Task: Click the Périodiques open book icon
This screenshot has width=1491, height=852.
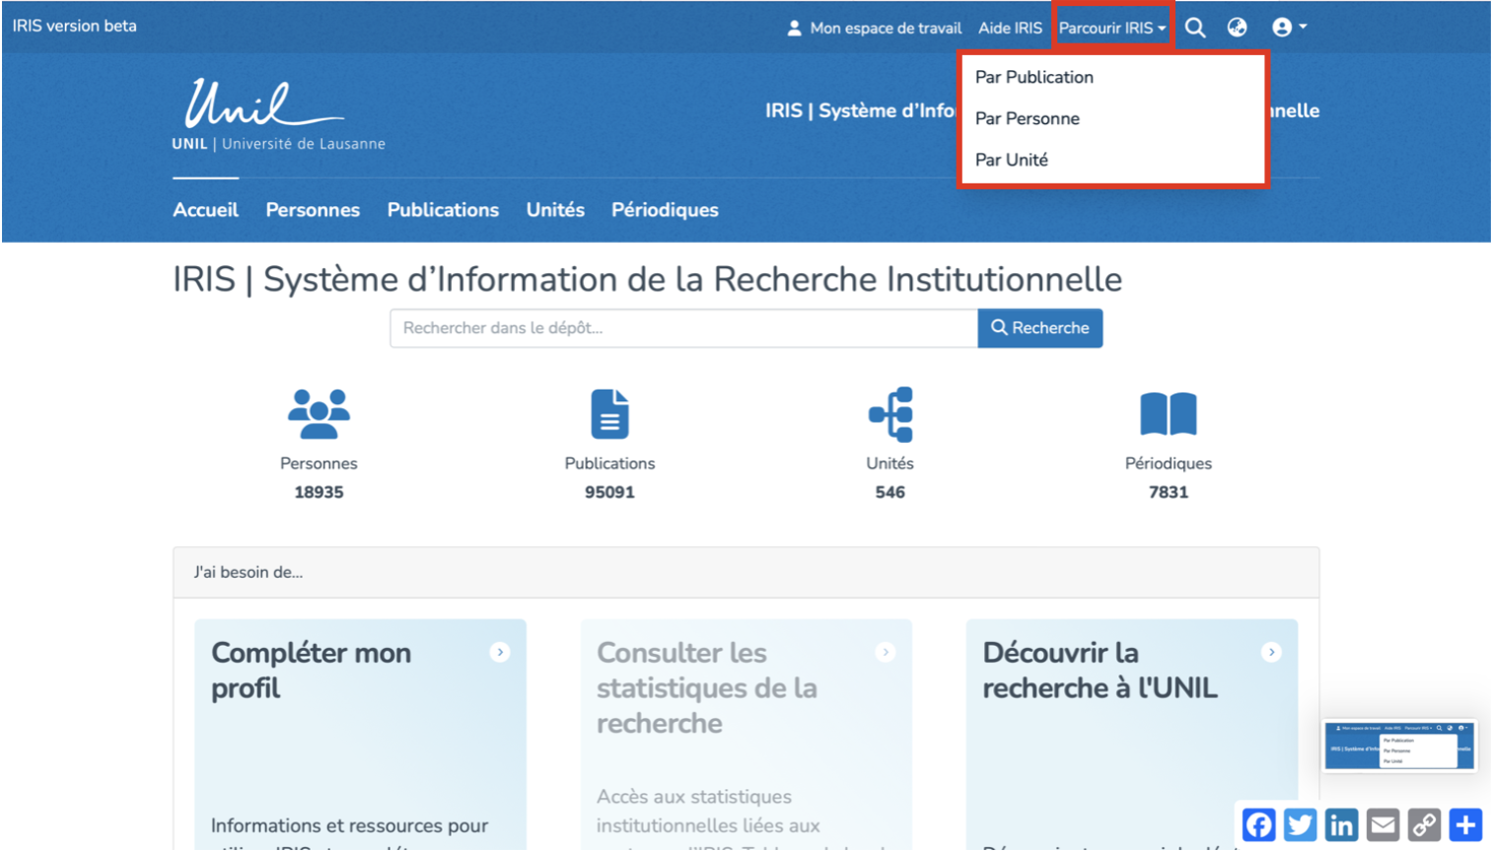Action: (x=1168, y=414)
